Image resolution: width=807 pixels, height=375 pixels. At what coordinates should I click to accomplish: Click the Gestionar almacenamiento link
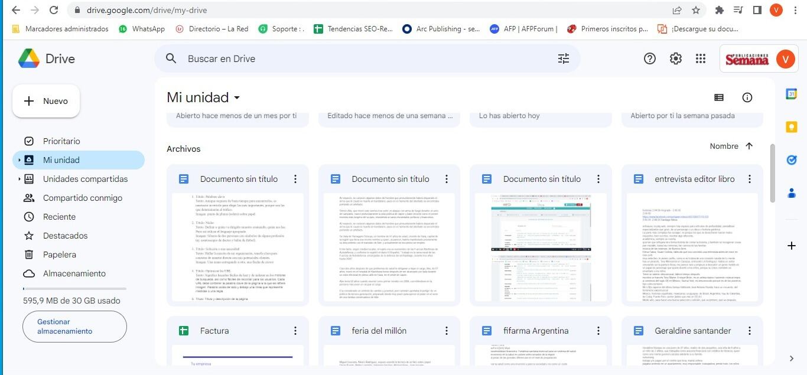[x=74, y=327]
